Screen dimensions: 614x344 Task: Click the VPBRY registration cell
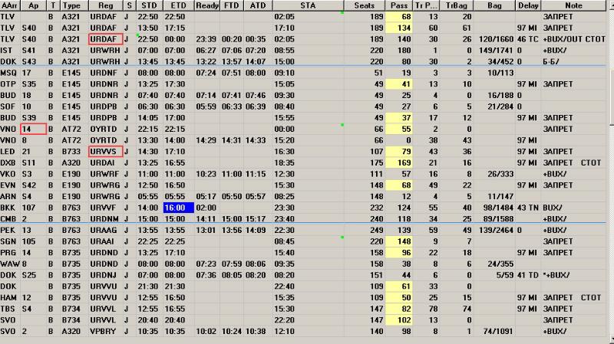click(x=104, y=332)
